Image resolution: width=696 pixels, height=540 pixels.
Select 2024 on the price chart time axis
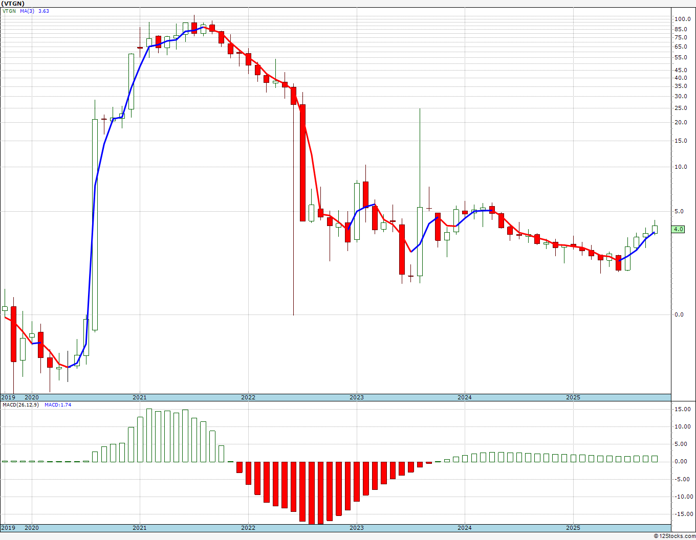[465, 397]
